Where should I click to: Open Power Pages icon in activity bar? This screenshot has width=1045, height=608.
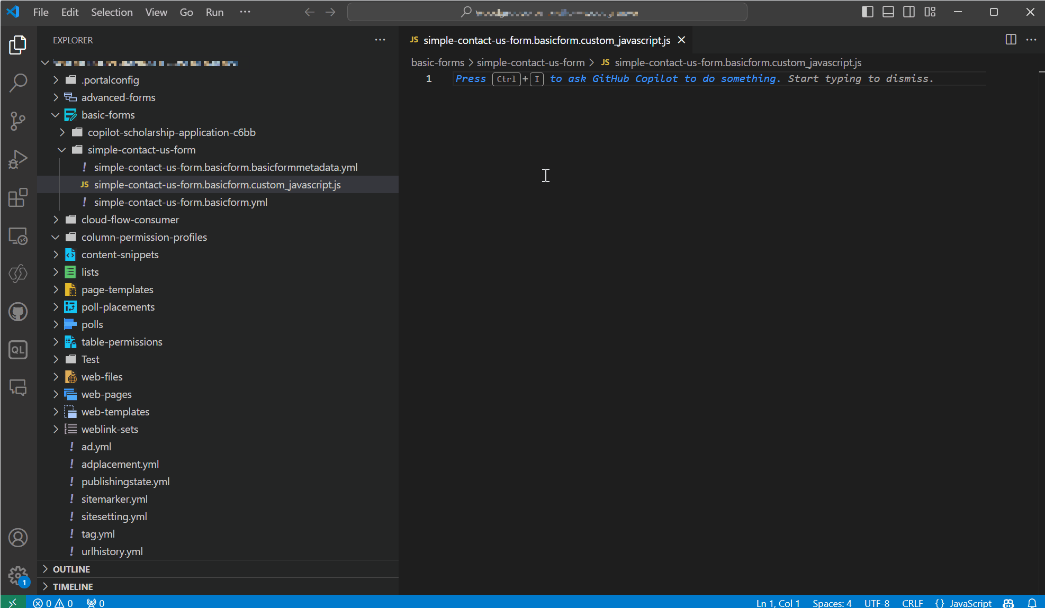coord(18,274)
